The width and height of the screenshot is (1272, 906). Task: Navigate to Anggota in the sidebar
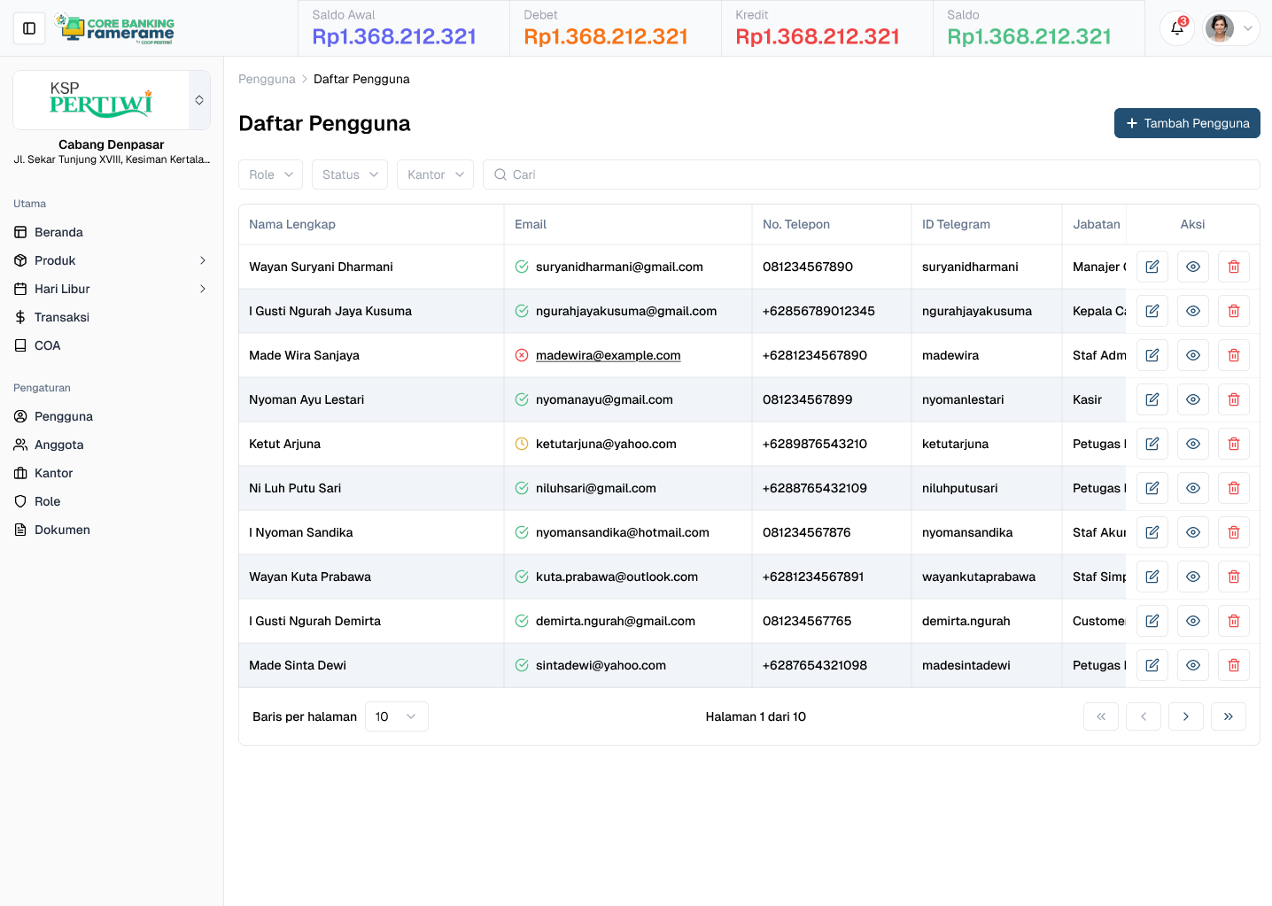(59, 445)
